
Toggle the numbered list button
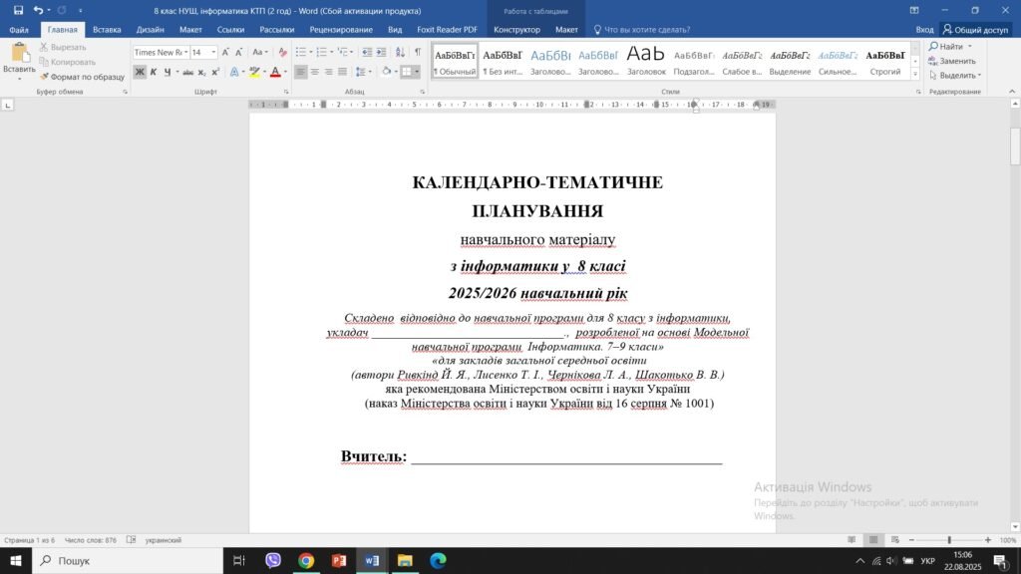click(321, 52)
